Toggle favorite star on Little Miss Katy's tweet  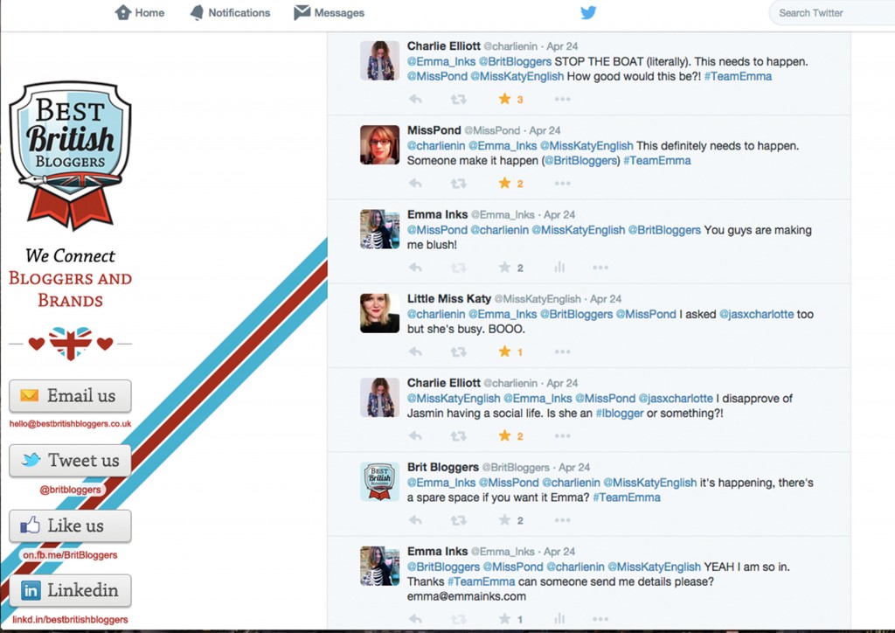point(504,351)
